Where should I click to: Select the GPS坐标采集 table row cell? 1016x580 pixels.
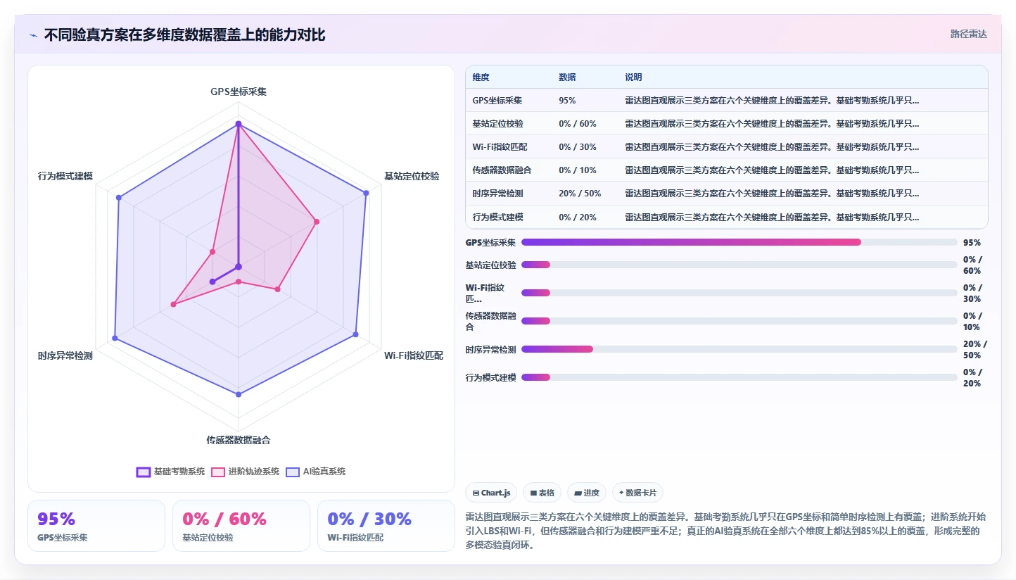497,101
